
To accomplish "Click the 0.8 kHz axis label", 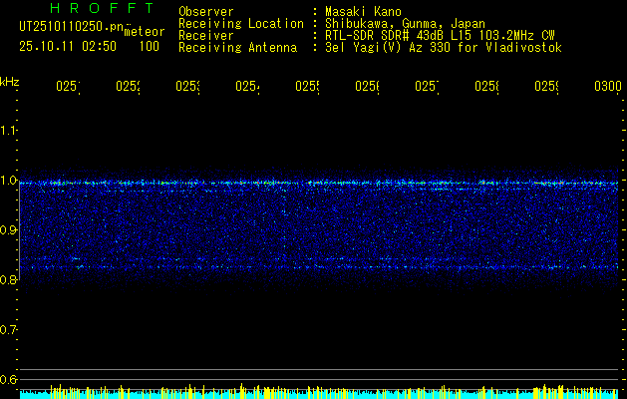I will point(8,279).
